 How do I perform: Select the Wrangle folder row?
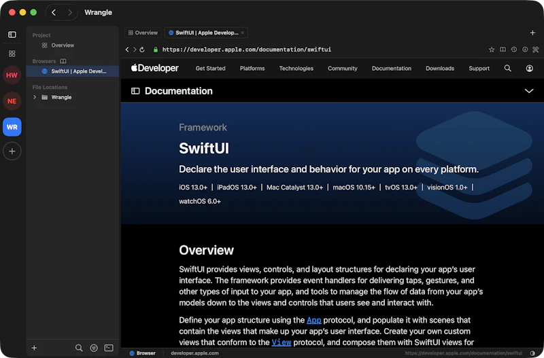(x=72, y=97)
